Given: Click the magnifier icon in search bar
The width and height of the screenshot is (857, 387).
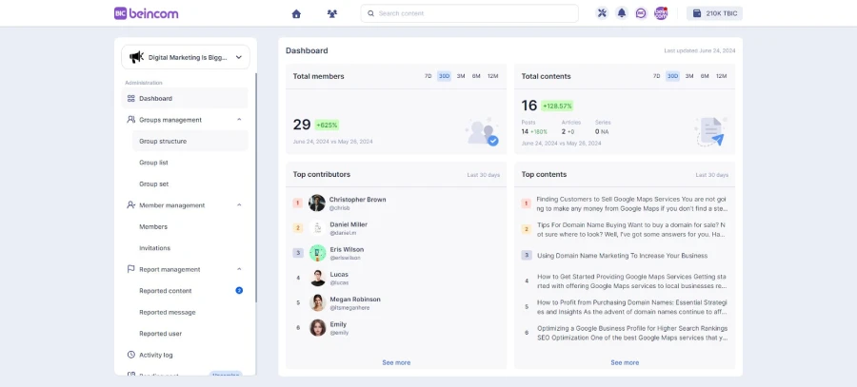Looking at the screenshot, I should coord(370,13).
